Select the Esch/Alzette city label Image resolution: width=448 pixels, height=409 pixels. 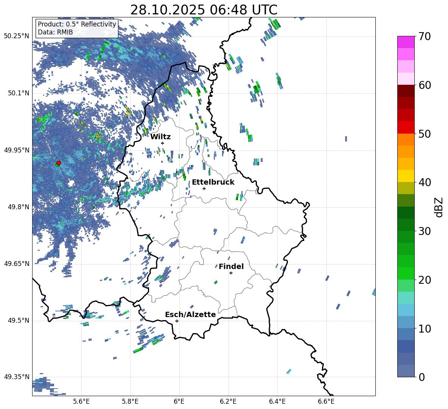190,314
